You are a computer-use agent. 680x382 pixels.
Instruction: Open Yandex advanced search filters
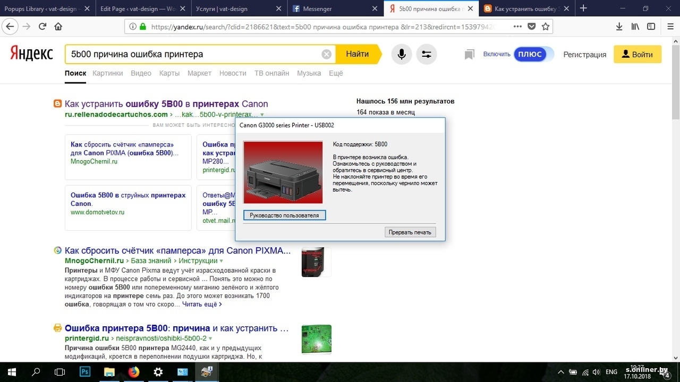tap(426, 54)
